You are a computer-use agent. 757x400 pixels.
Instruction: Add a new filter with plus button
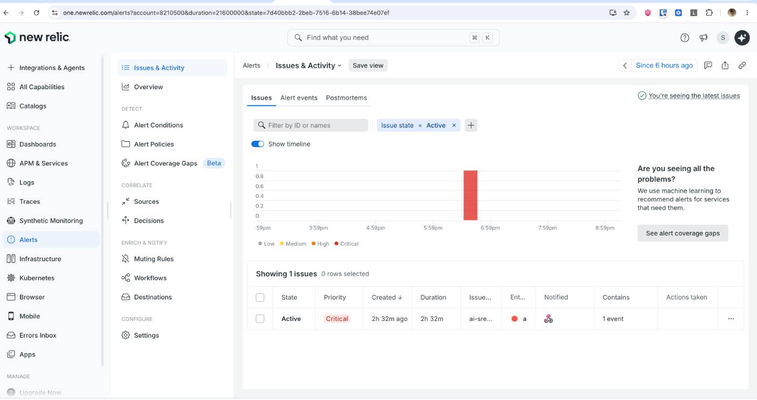[x=471, y=125]
